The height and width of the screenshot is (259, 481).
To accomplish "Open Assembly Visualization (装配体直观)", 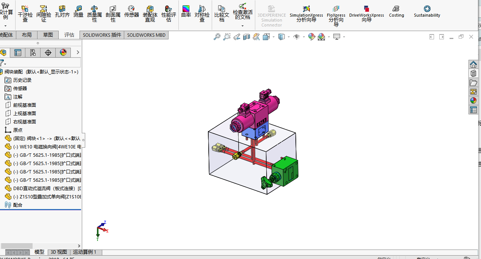I will tap(150, 14).
